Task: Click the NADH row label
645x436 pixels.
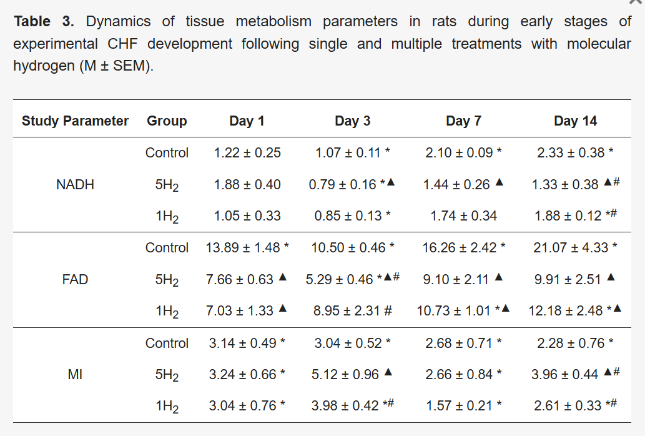Action: [x=75, y=184]
